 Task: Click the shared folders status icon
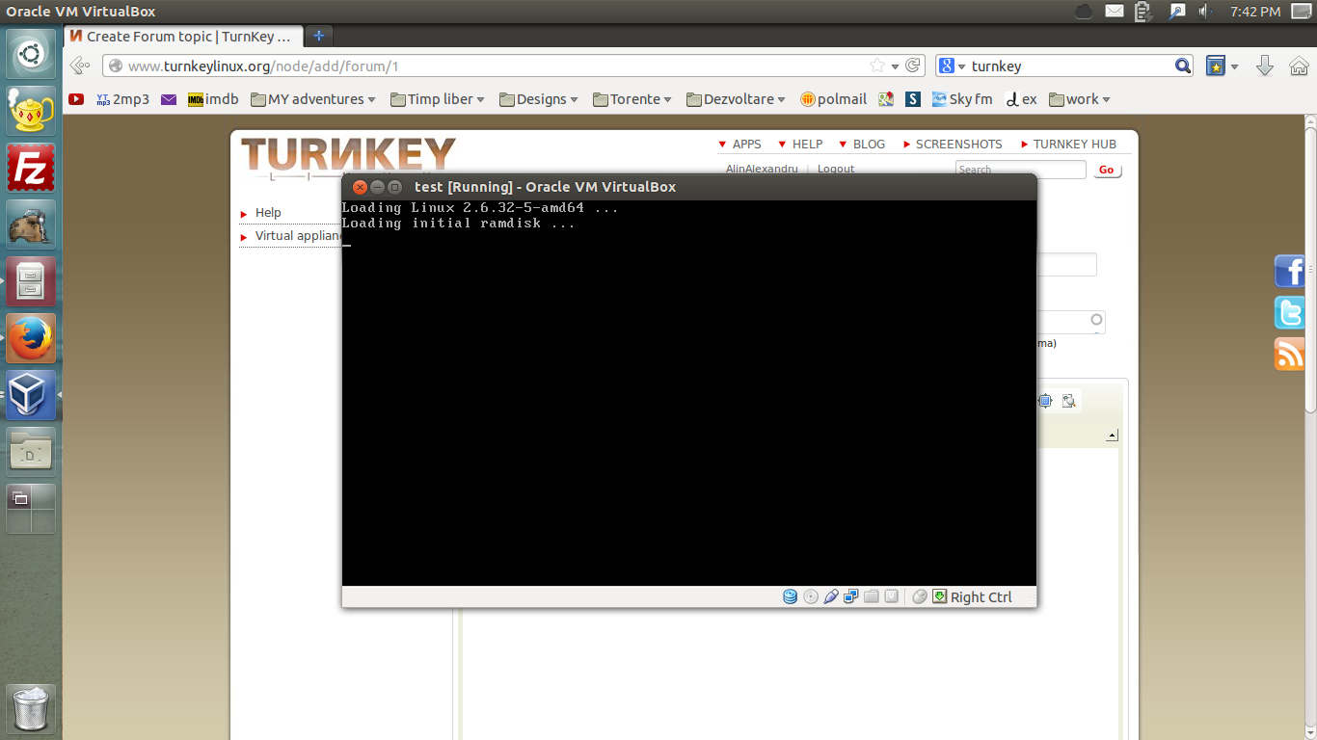[x=872, y=597]
